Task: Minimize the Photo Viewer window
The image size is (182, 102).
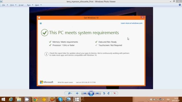Action: [170, 1]
